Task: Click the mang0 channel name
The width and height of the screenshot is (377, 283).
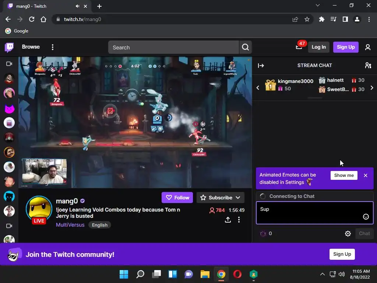Action: tap(67, 201)
